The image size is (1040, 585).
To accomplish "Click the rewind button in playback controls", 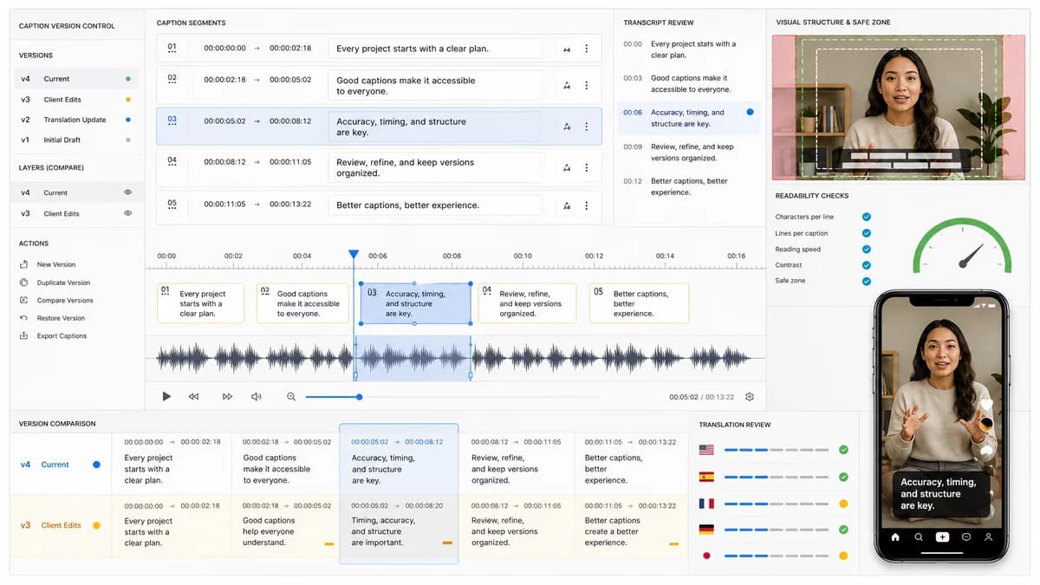I will pyautogui.click(x=193, y=396).
